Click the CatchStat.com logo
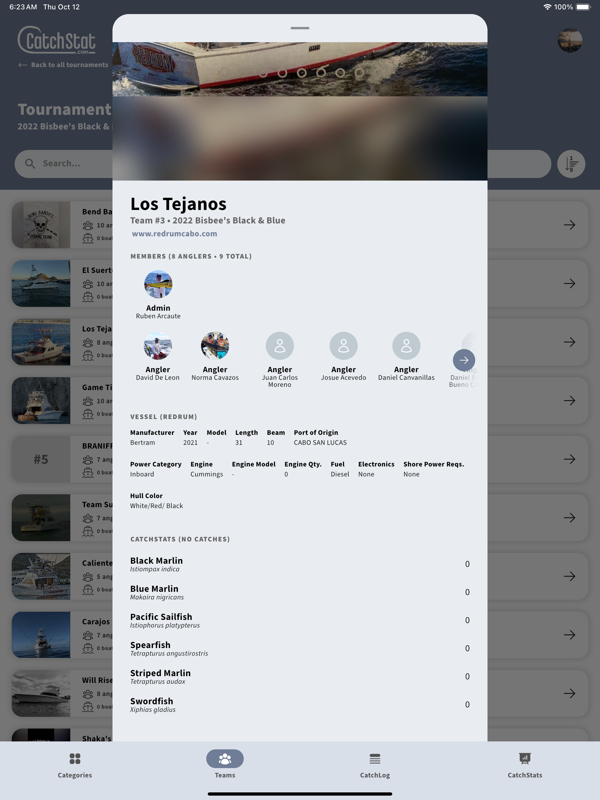Image resolution: width=600 pixels, height=800 pixels. click(x=57, y=40)
